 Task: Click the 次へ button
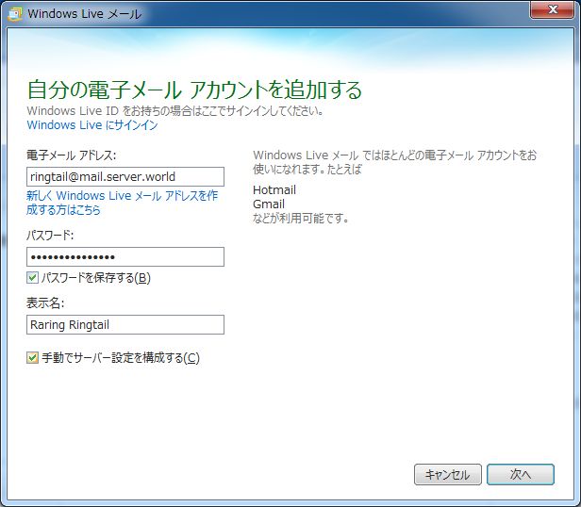coord(521,474)
